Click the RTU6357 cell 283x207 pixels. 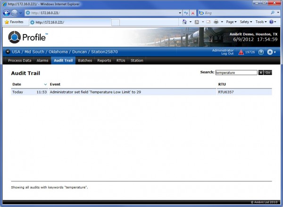[244, 92]
